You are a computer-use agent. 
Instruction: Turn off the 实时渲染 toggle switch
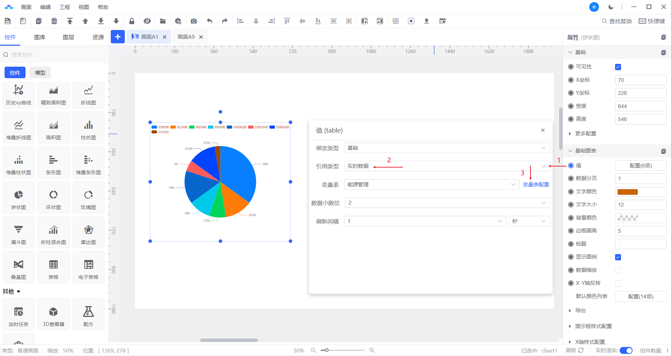point(626,350)
